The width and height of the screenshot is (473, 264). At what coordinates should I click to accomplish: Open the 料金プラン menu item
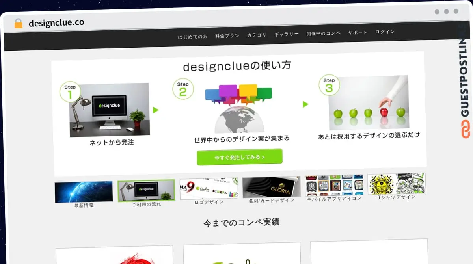[x=227, y=35]
